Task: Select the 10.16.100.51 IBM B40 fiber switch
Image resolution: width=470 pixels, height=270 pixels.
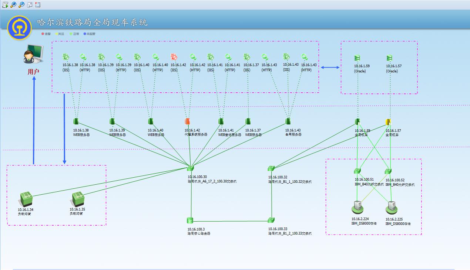Action: pyautogui.click(x=357, y=171)
